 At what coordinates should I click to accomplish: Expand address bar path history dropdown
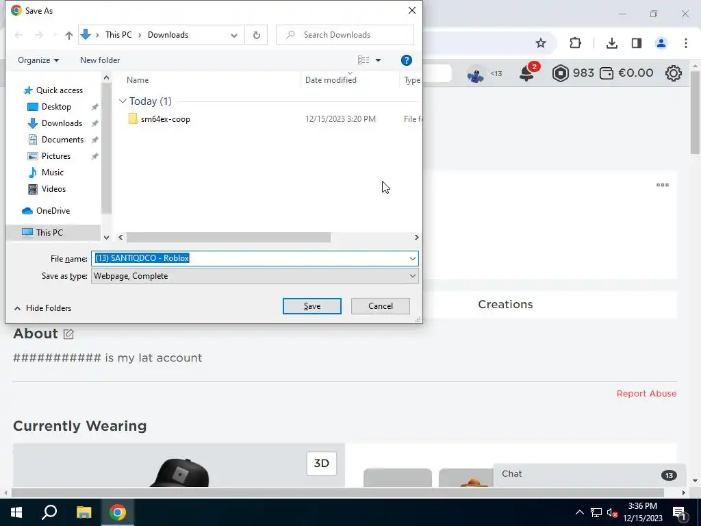[234, 36]
